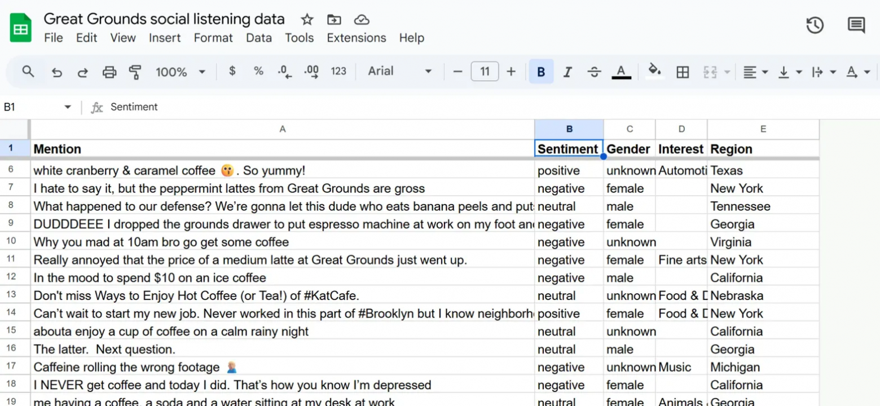This screenshot has width=880, height=406.
Task: Print the spreadsheet using printer icon
Action: pyautogui.click(x=109, y=72)
